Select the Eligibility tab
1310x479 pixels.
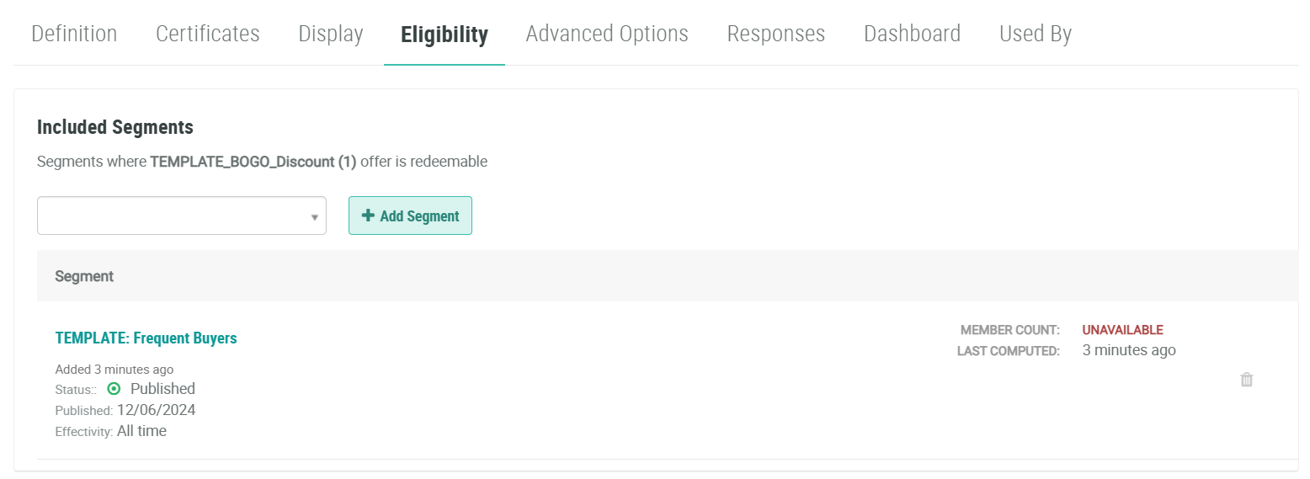click(445, 35)
